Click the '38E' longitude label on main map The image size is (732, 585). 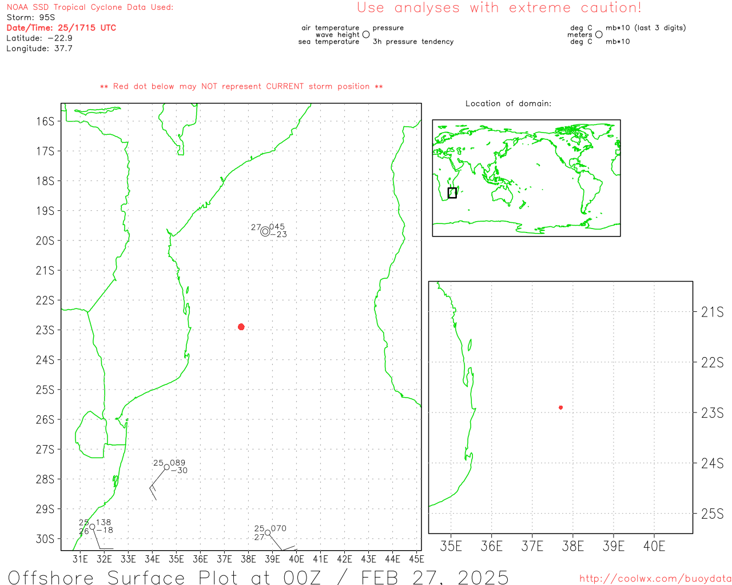(x=248, y=559)
